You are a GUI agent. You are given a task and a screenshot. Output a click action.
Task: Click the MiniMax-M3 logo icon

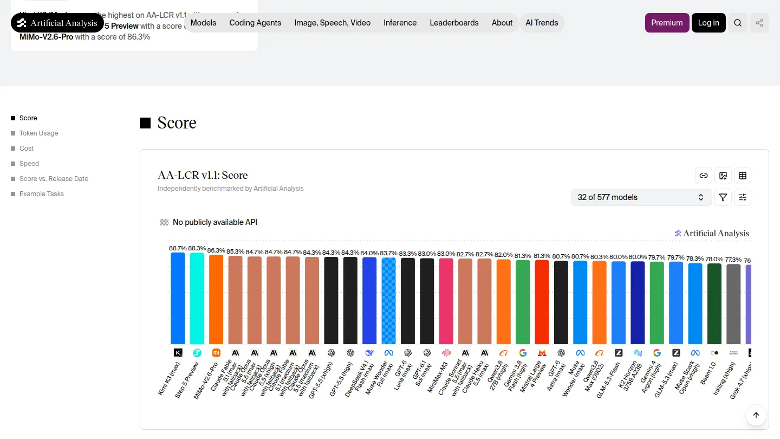click(446, 353)
